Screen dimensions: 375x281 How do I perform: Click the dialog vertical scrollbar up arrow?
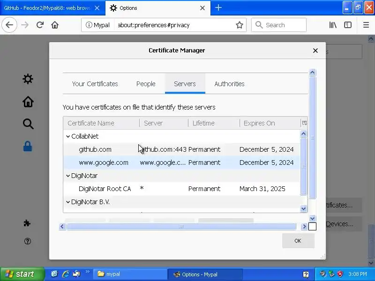click(312, 72)
